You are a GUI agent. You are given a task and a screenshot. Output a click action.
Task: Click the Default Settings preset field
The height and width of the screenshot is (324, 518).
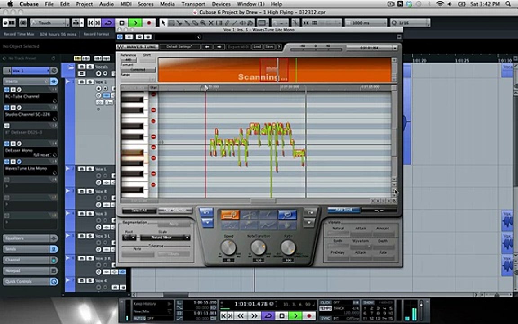pyautogui.click(x=179, y=47)
